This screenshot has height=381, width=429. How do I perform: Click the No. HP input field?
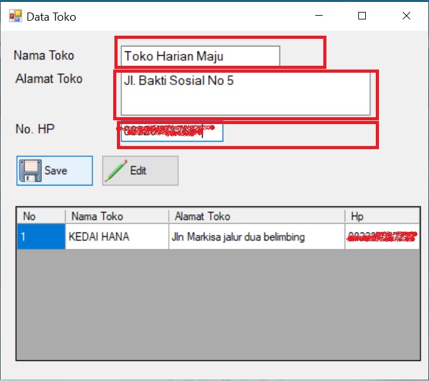click(171, 132)
